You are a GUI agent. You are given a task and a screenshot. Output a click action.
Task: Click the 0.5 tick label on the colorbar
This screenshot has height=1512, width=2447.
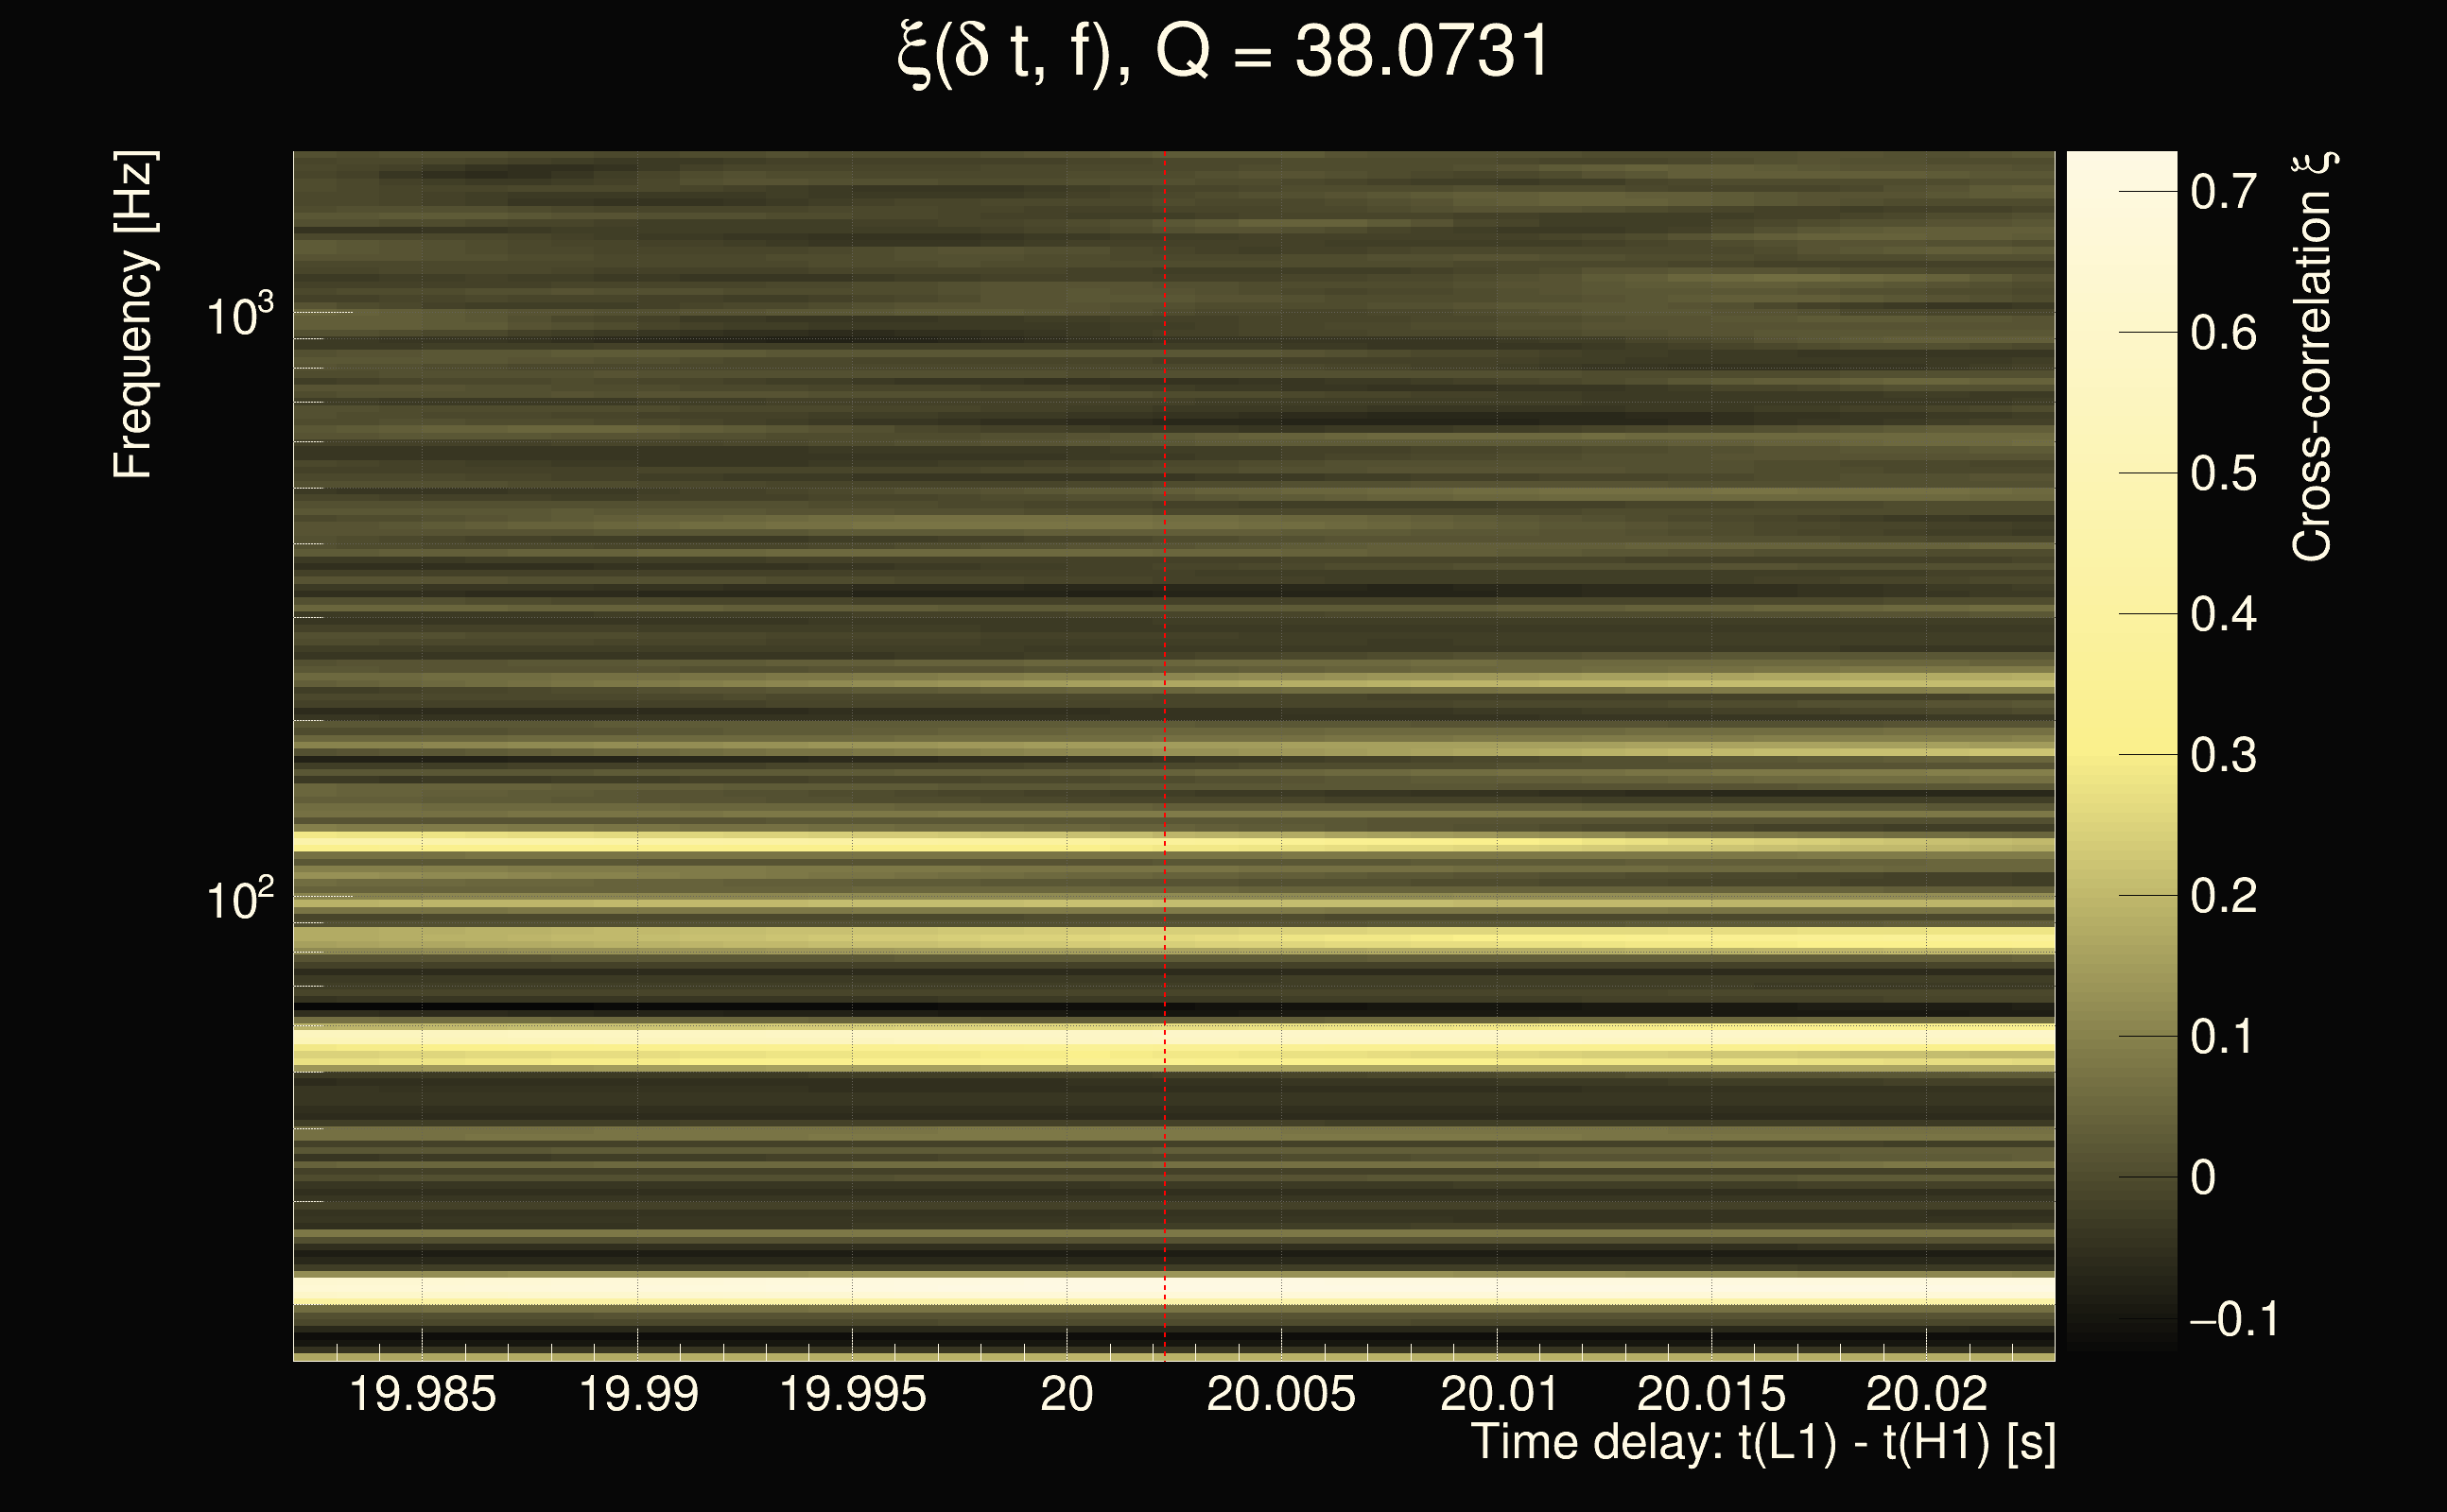click(x=2223, y=474)
